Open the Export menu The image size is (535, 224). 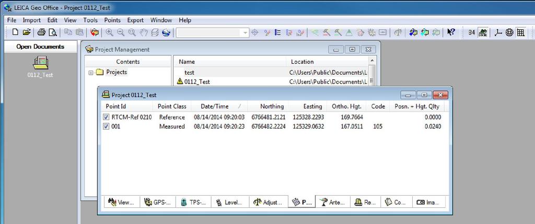[x=135, y=20]
